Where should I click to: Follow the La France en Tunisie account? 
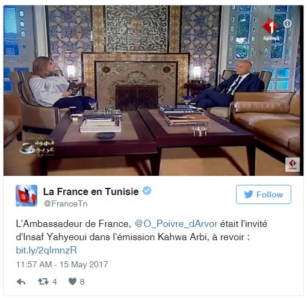pyautogui.click(x=264, y=194)
